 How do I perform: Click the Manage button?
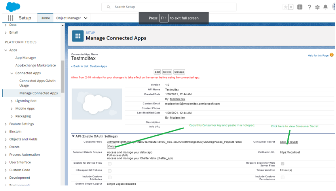(179, 72)
